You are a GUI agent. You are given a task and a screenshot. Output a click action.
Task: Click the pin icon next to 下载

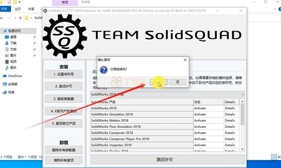pos(34,43)
